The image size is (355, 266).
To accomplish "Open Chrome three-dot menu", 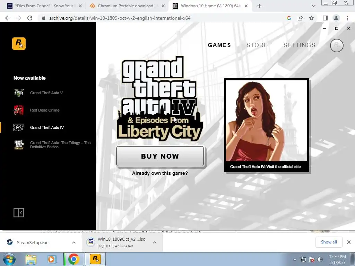I will tap(347, 18).
